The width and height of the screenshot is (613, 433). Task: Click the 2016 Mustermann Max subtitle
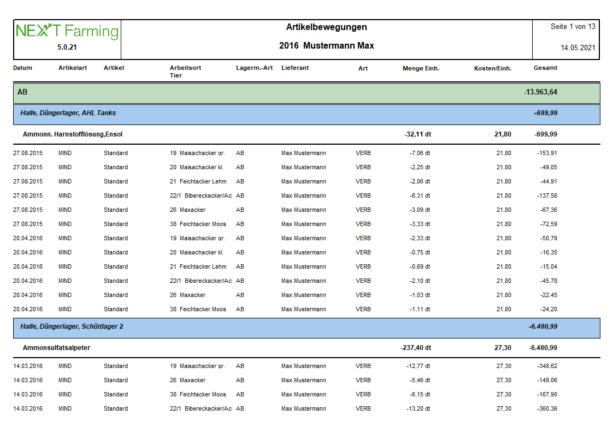[326, 46]
